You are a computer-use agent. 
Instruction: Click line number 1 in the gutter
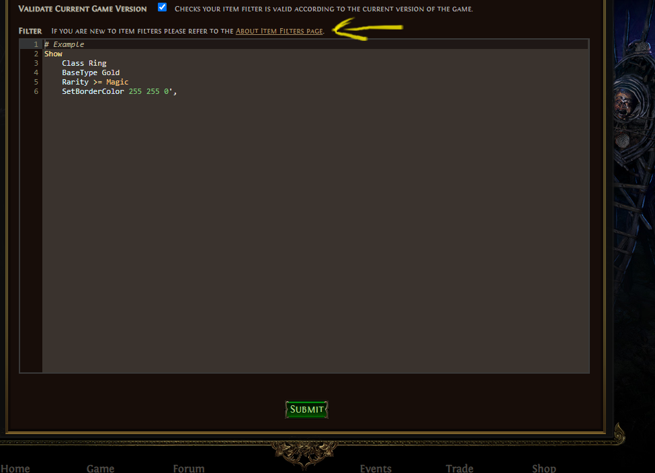pyautogui.click(x=36, y=44)
